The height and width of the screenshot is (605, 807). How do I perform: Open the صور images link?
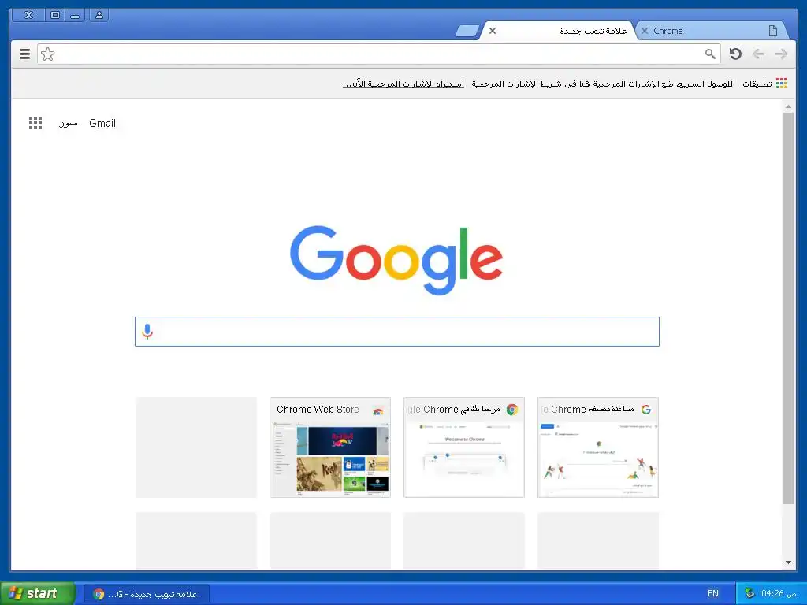point(69,124)
